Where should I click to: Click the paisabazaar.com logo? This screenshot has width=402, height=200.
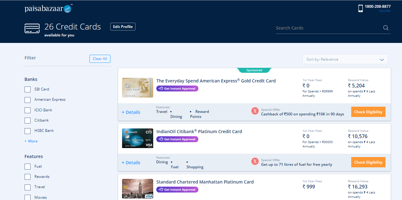point(49,9)
